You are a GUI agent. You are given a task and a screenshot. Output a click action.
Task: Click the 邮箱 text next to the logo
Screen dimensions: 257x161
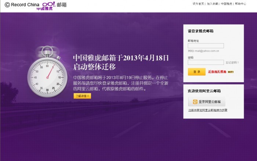[x=62, y=5]
